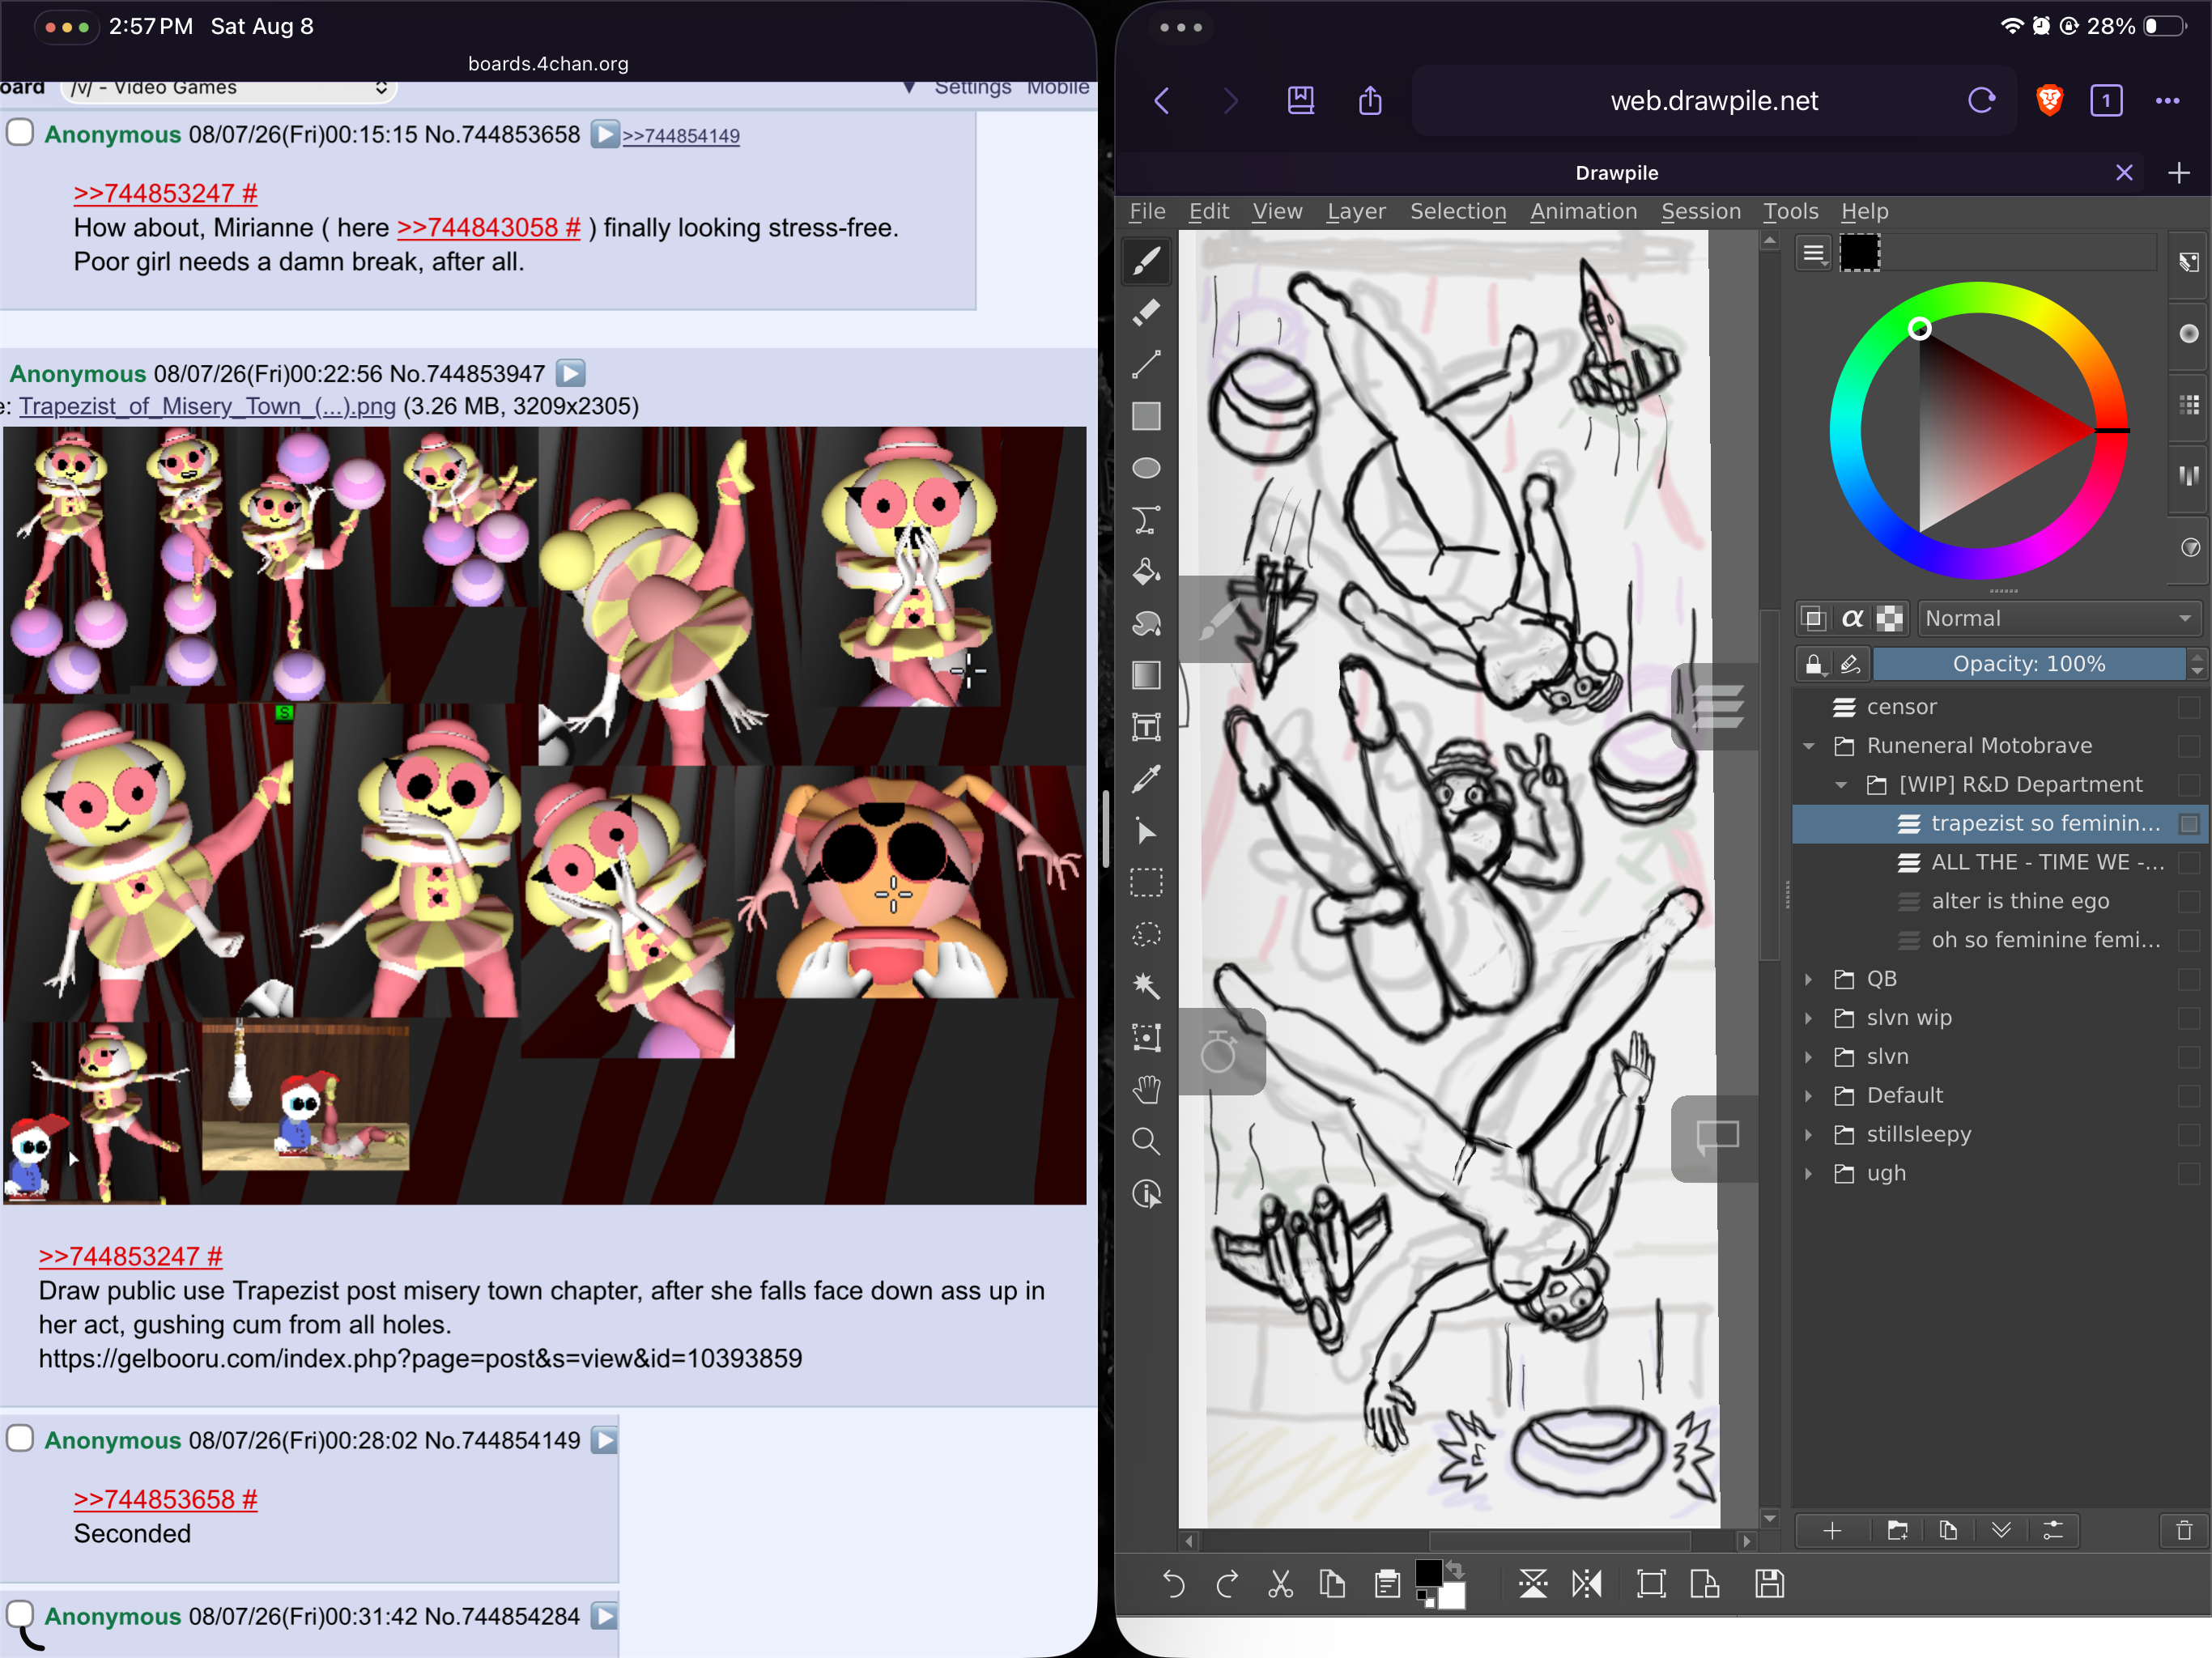2212x1658 pixels.
Task: Toggle the alpha inherit button
Action: [1851, 619]
